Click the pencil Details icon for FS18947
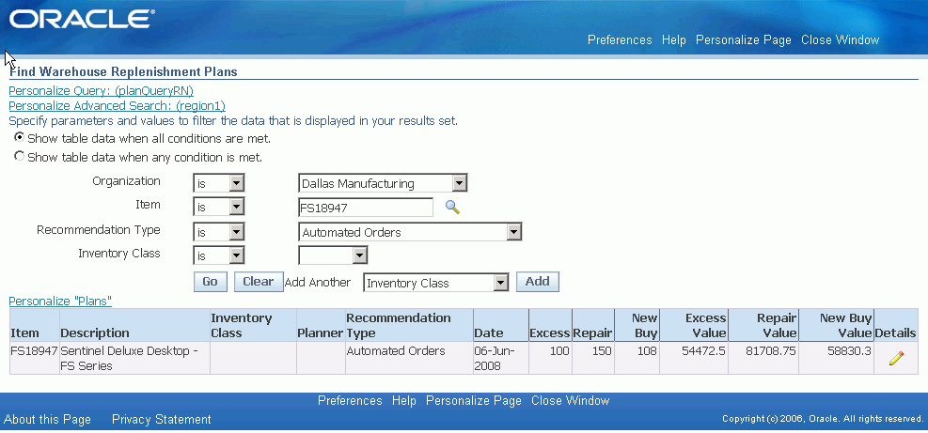 coord(896,358)
